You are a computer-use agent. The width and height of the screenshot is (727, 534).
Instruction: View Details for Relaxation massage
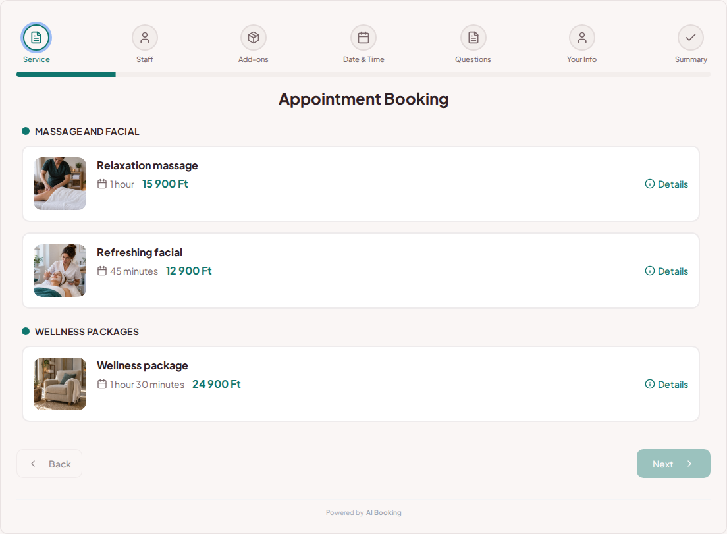pos(666,184)
